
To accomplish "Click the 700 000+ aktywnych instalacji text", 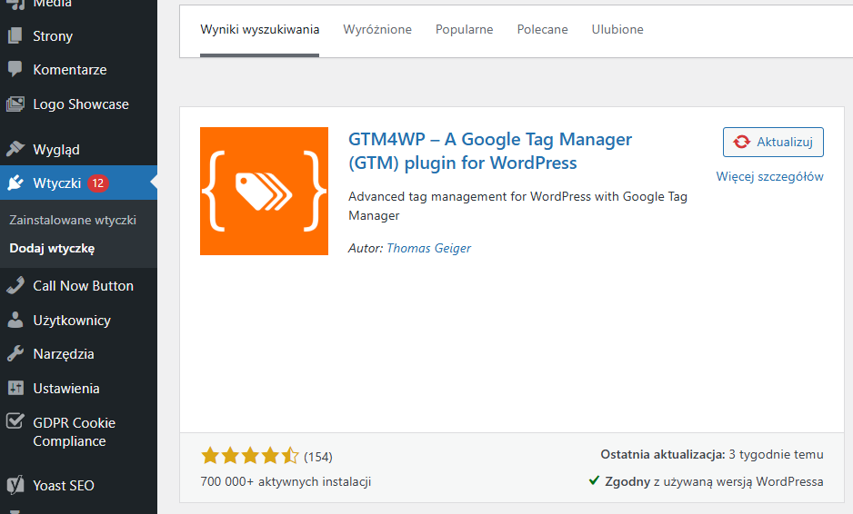I will [286, 481].
